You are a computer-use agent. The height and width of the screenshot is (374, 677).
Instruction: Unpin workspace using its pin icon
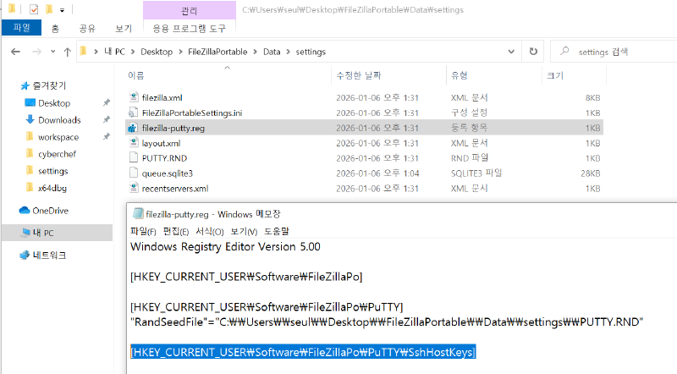pyautogui.click(x=107, y=136)
